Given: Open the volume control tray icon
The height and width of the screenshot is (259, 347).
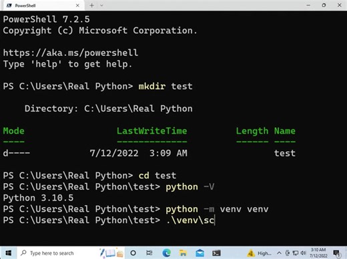Looking at the screenshot, I should point(303,253).
